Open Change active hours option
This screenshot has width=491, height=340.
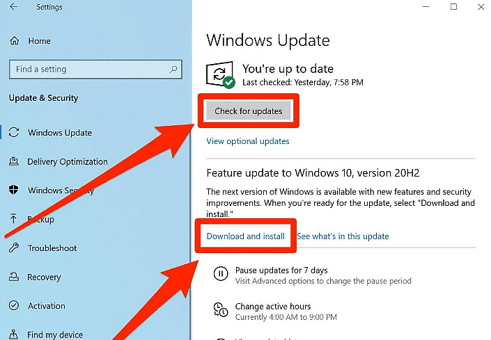point(273,306)
